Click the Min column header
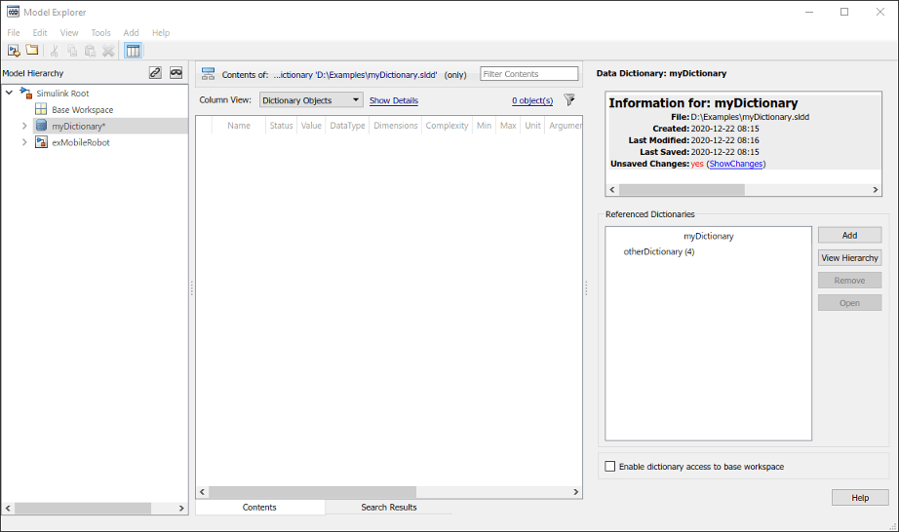Viewport: 899px width, 532px height. point(484,126)
